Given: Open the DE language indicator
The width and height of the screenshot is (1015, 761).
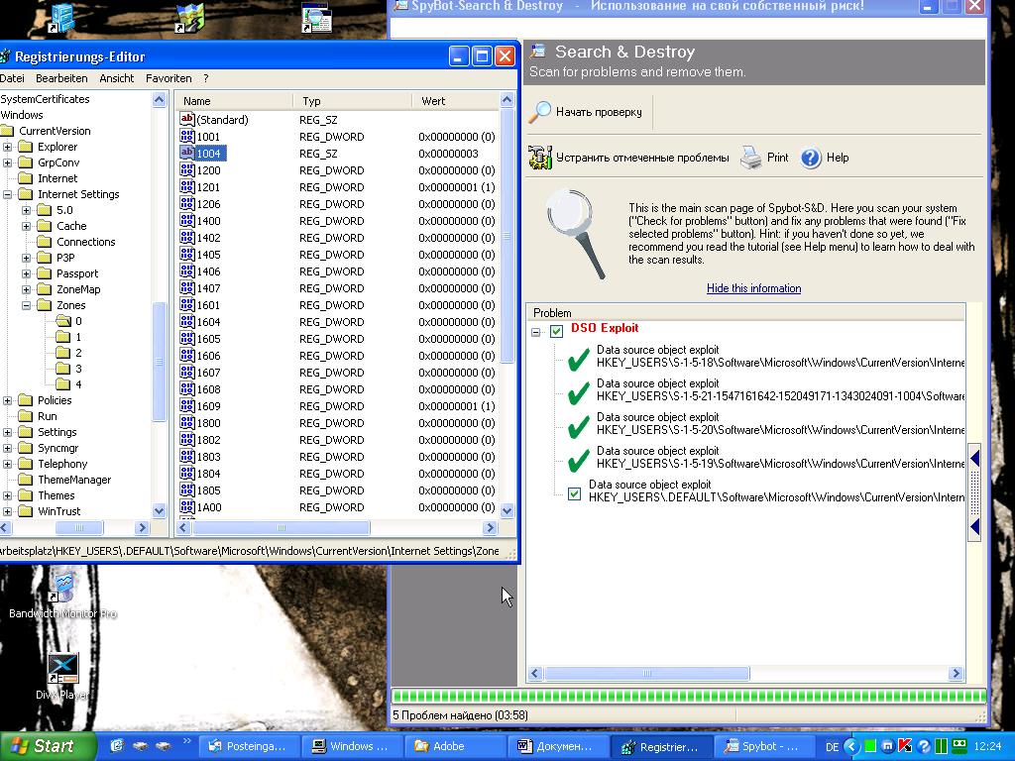Looking at the screenshot, I should click(x=833, y=747).
